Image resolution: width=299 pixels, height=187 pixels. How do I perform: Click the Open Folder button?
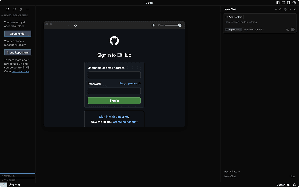click(18, 34)
